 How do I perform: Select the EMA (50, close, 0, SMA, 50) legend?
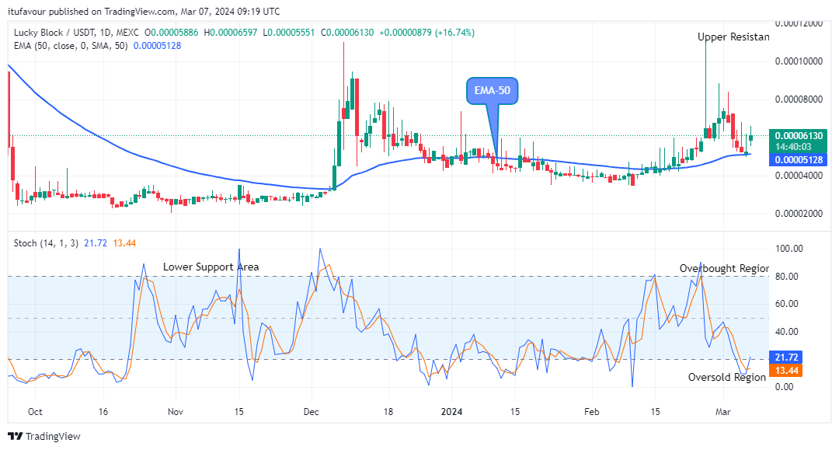71,46
